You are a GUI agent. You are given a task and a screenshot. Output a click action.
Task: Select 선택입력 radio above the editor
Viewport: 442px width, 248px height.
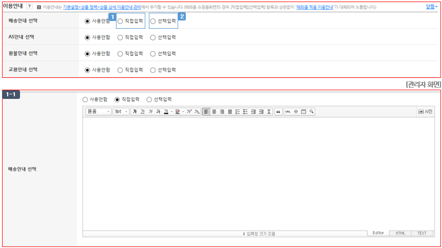click(x=149, y=99)
